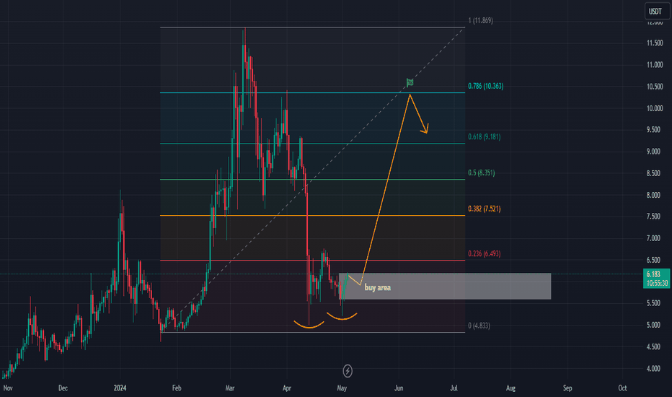Click the '0.236 (6.493)' Fibonacci label
The width and height of the screenshot is (672, 397).
[485, 254]
